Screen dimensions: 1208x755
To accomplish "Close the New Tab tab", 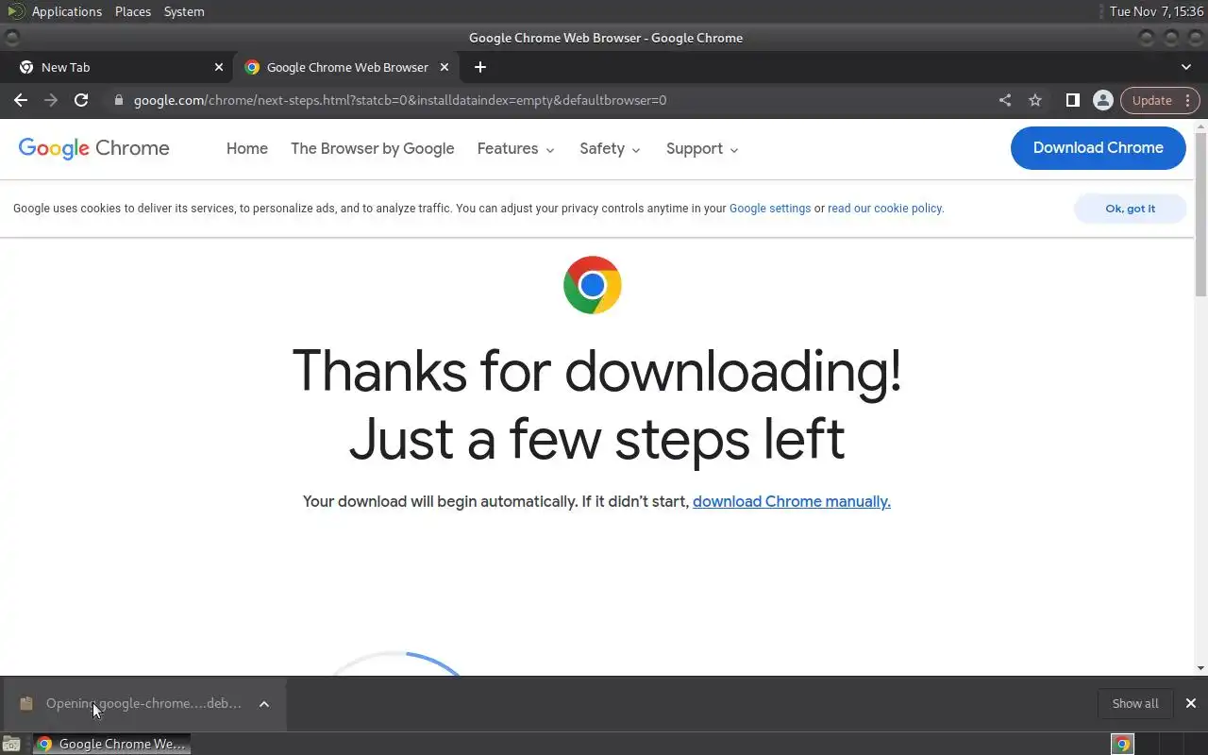I will (x=219, y=67).
